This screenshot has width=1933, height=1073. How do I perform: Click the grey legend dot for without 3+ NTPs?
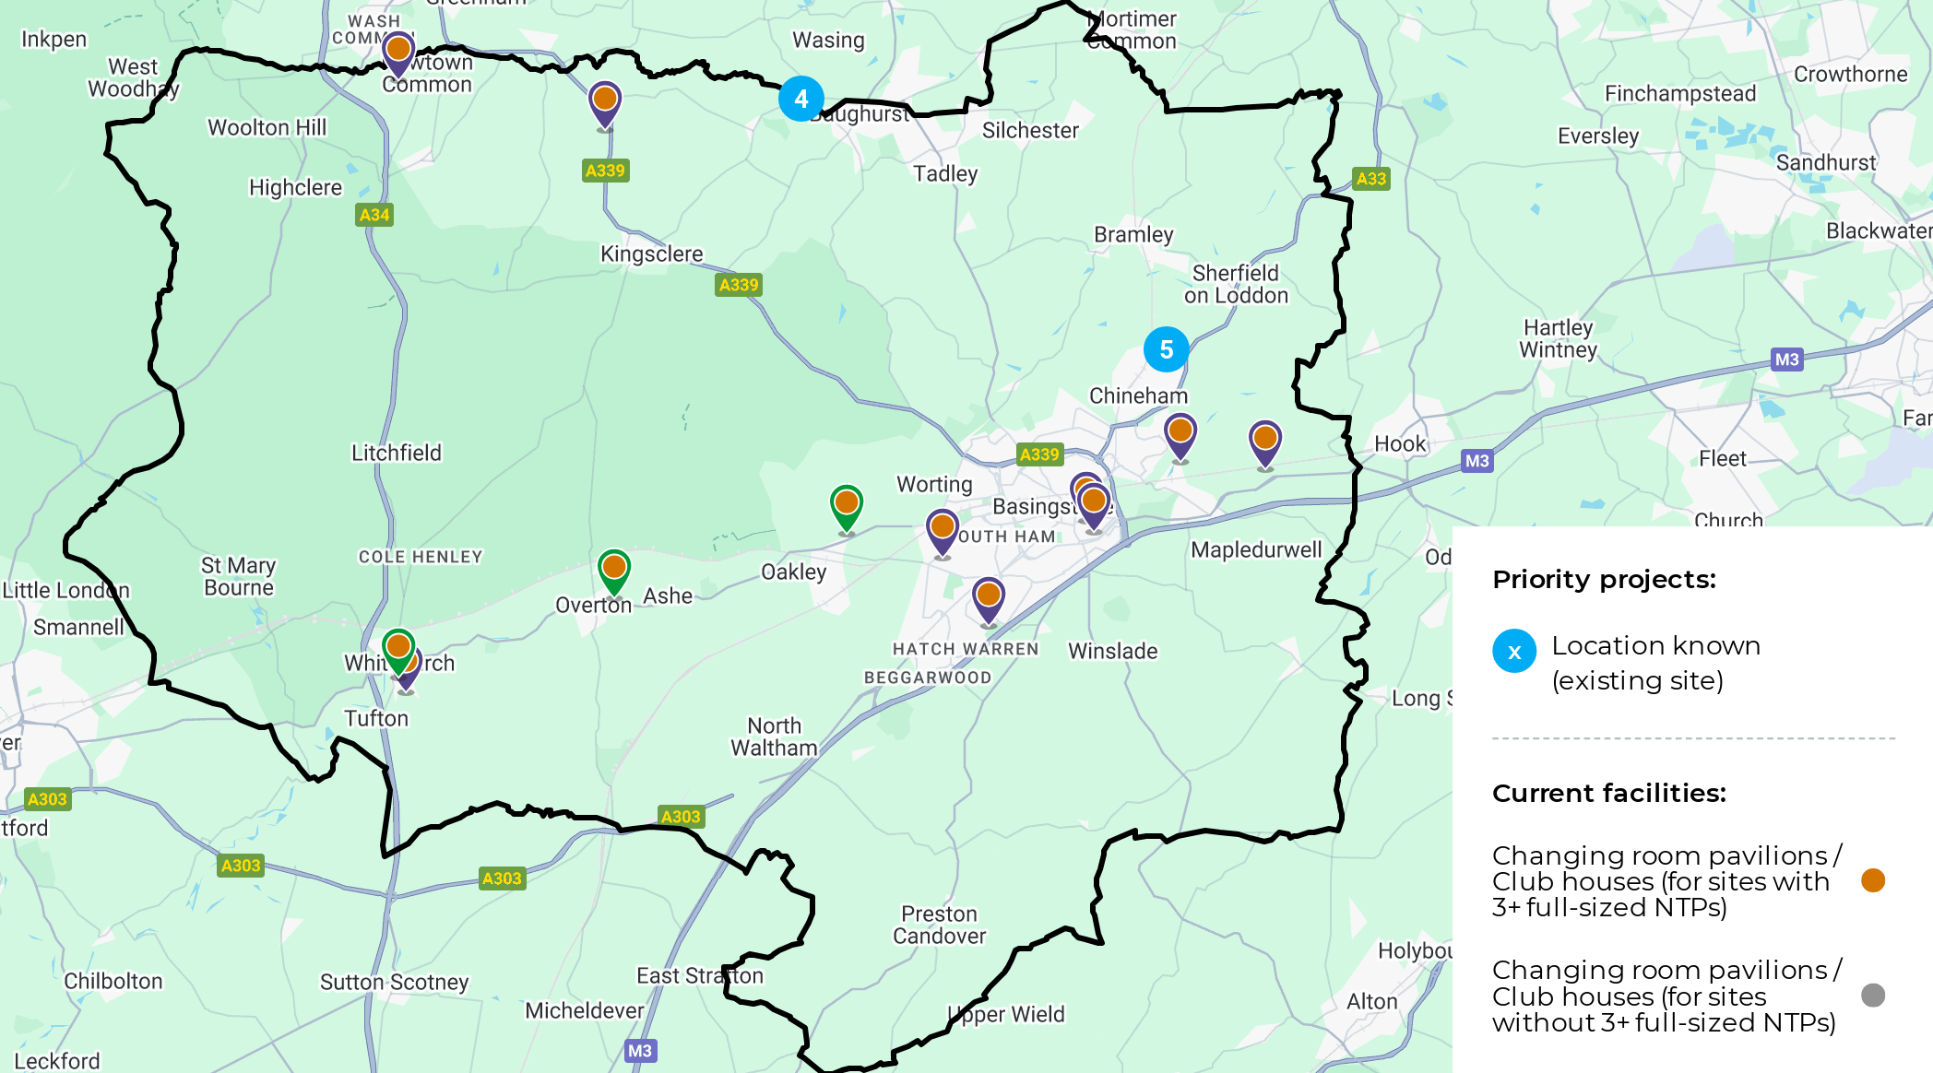click(1873, 996)
